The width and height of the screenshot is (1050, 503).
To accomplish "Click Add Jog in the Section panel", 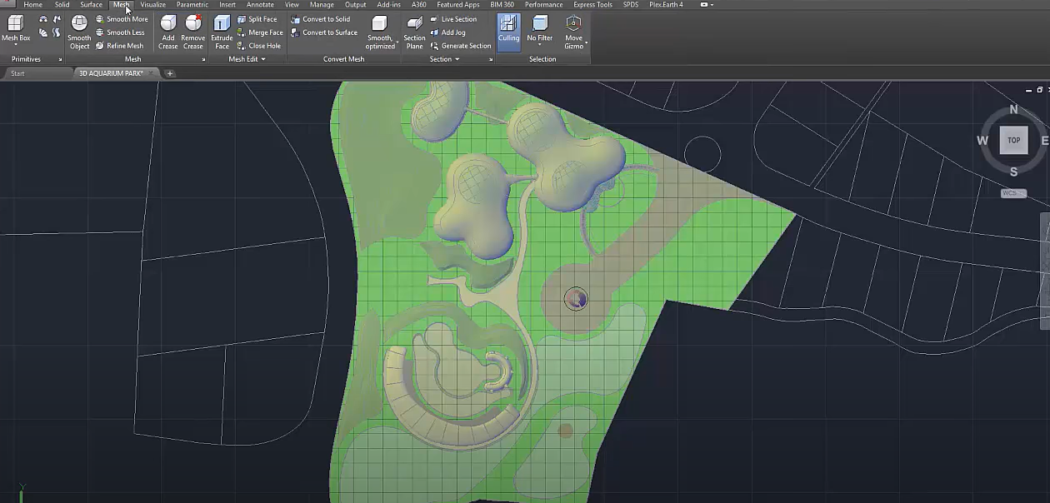I will pos(447,32).
